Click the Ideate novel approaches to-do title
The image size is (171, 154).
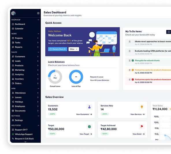tap(153, 42)
